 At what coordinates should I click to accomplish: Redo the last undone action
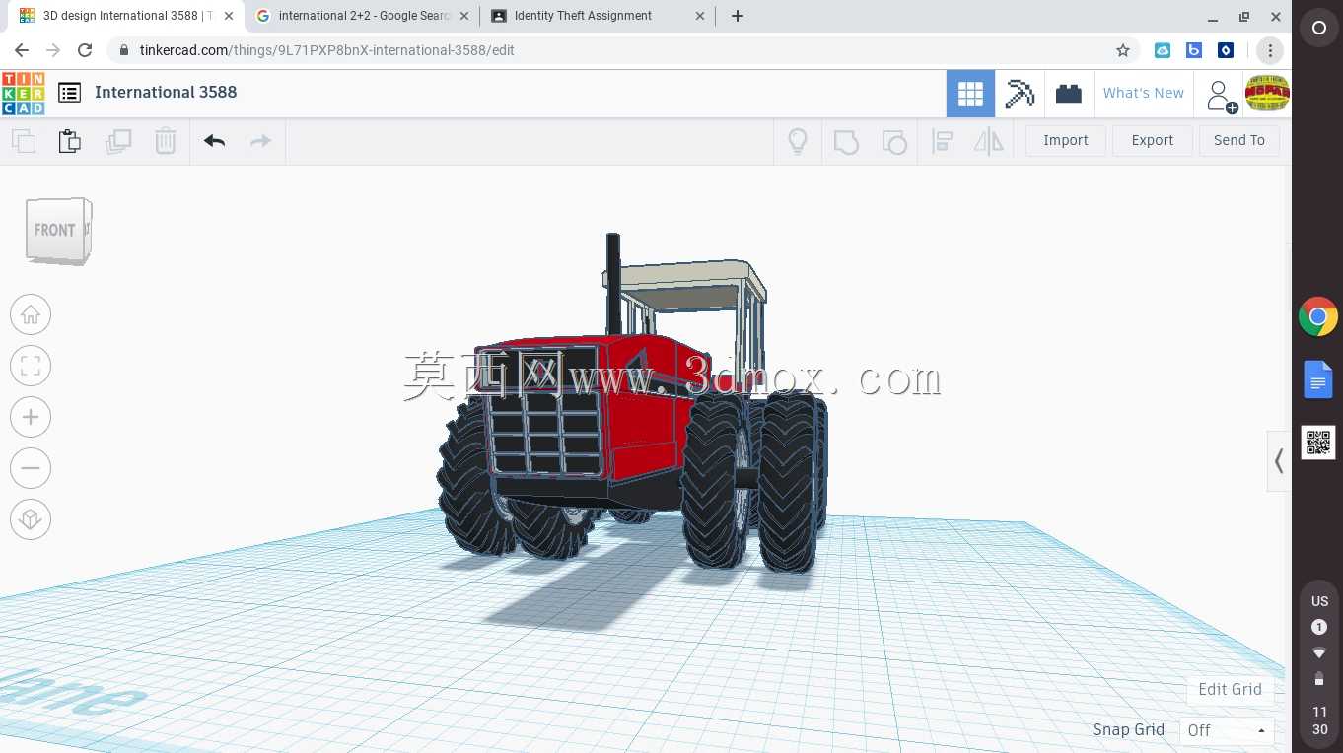260,141
